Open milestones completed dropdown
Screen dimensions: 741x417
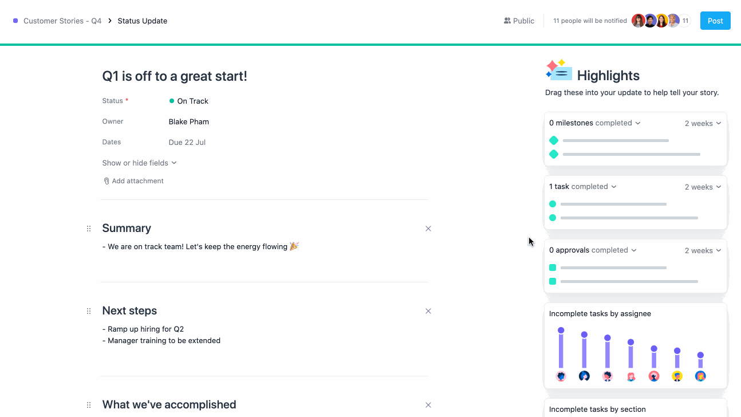click(594, 123)
